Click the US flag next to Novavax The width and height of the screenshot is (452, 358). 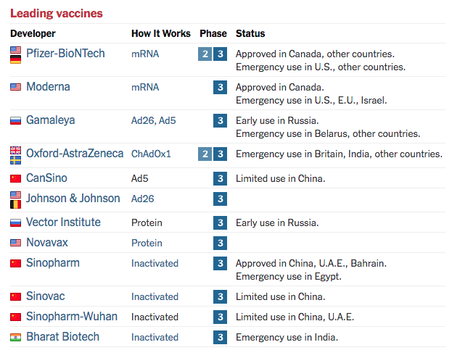(x=15, y=243)
